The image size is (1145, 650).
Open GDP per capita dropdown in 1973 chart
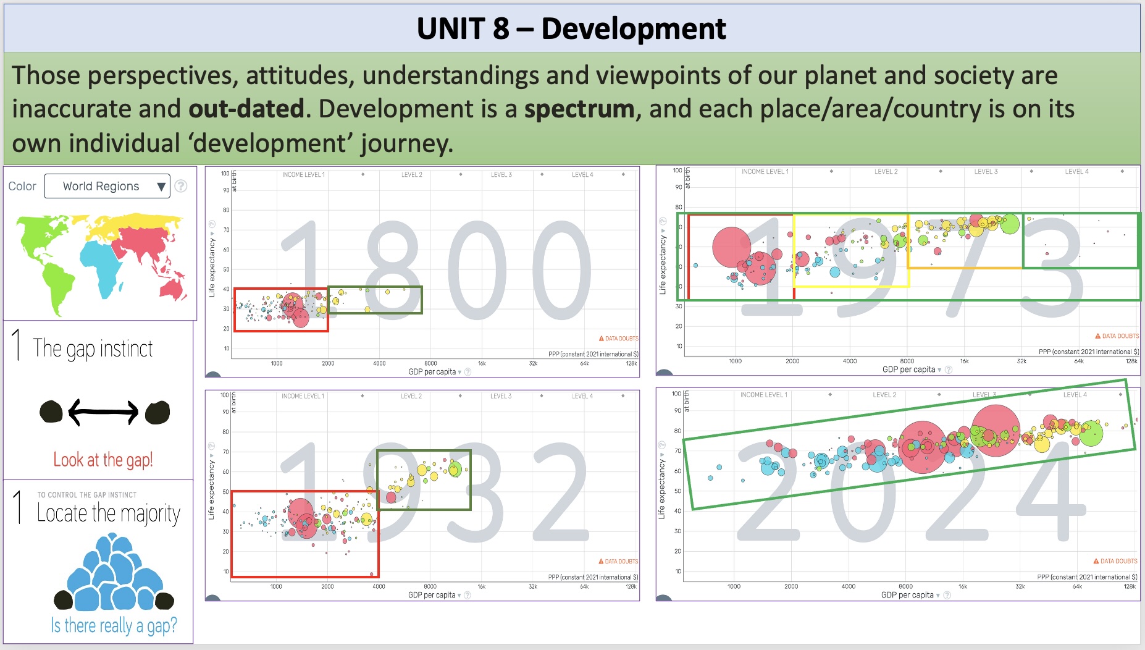[912, 369]
